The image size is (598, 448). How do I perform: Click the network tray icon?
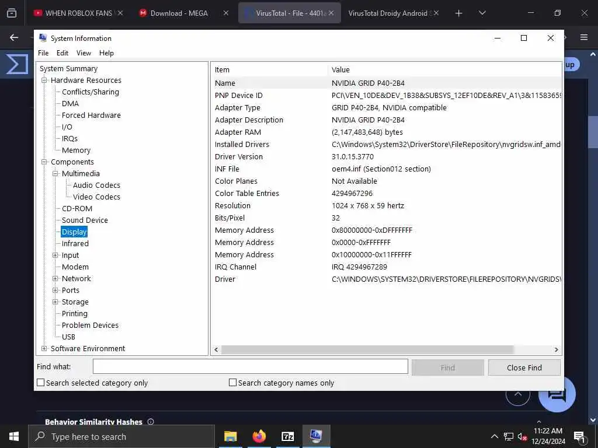pos(509,436)
